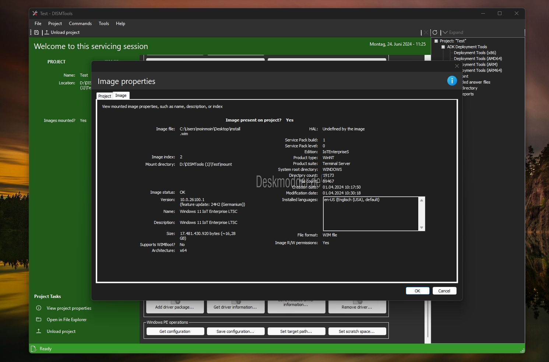Maximize the DISMTools window

(500, 13)
